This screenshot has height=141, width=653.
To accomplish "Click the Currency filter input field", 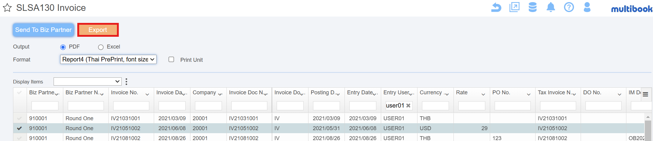I will 435,106.
